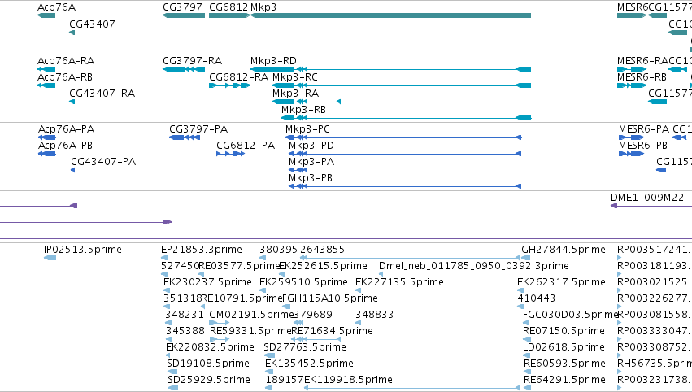
Task: Select the CG43407 gene label
Action: [x=92, y=24]
